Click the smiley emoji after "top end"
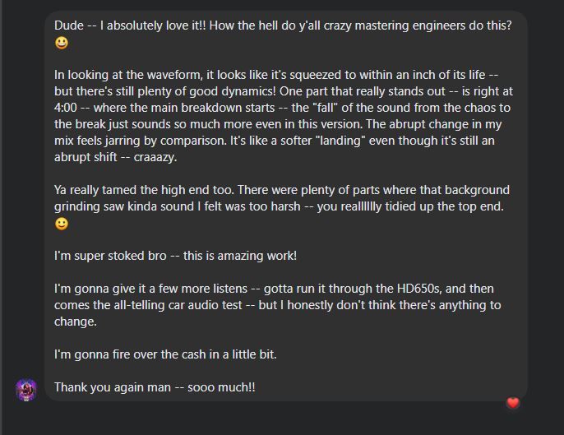This screenshot has width=564, height=435. pos(62,224)
